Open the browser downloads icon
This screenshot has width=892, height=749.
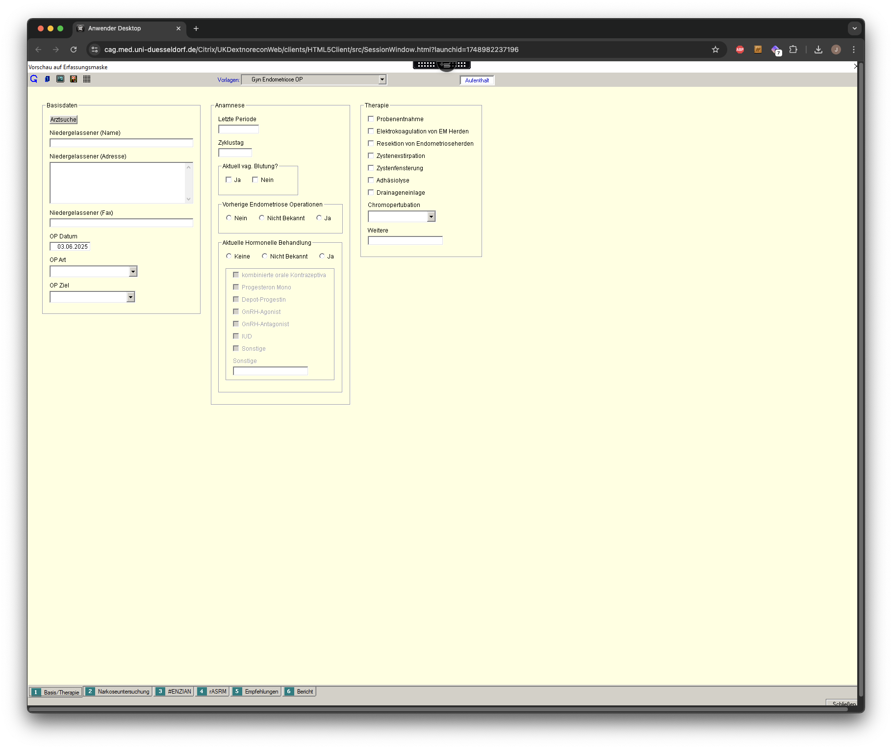[x=818, y=50]
